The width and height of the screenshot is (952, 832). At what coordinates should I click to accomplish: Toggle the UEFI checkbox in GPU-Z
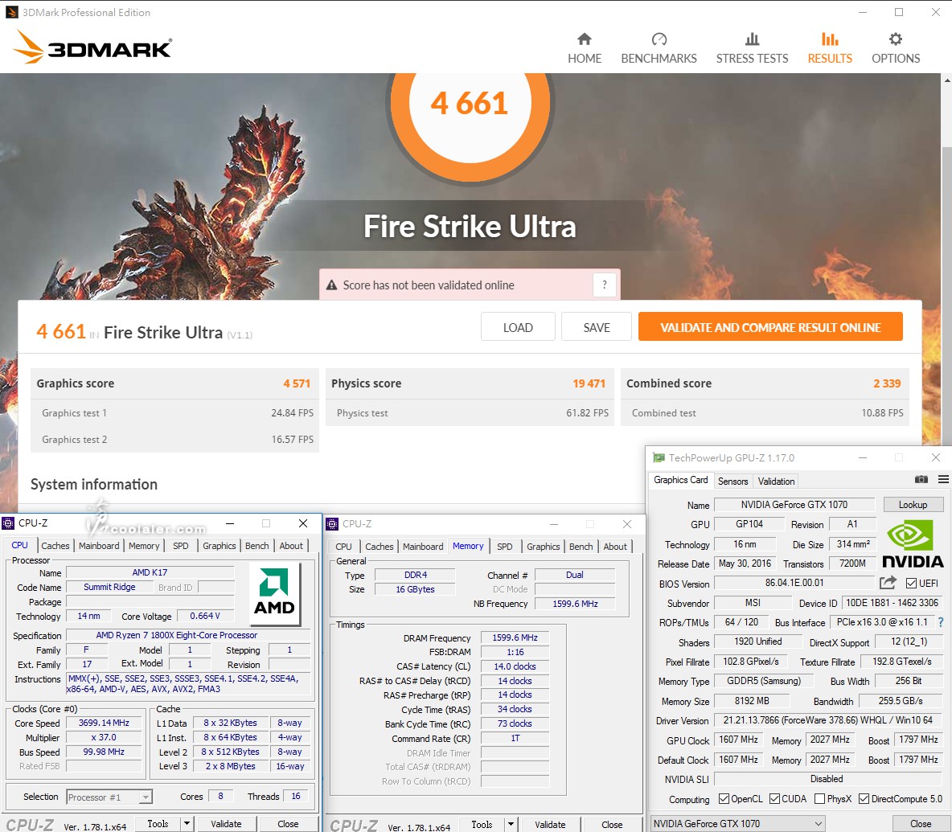[911, 583]
